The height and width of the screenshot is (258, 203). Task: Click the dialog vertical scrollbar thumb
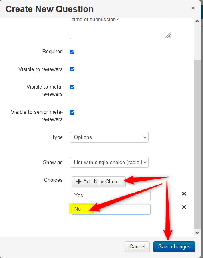click(197, 144)
